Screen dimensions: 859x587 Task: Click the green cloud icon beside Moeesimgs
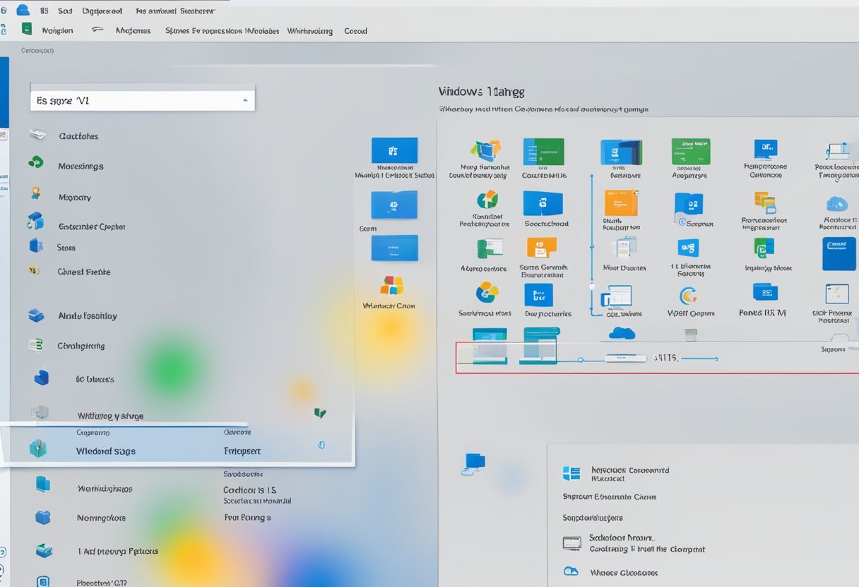[35, 162]
